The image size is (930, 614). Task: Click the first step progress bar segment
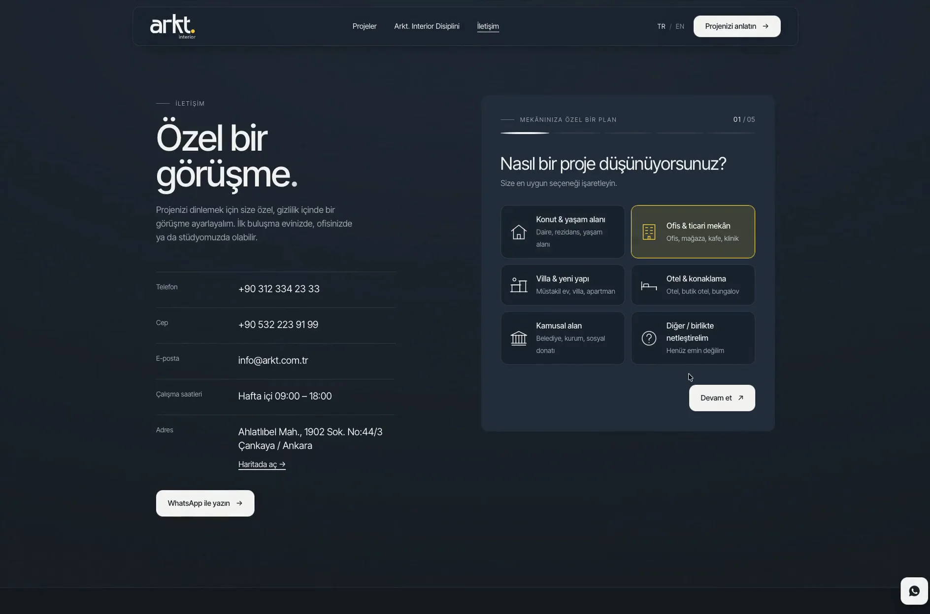tap(525, 133)
